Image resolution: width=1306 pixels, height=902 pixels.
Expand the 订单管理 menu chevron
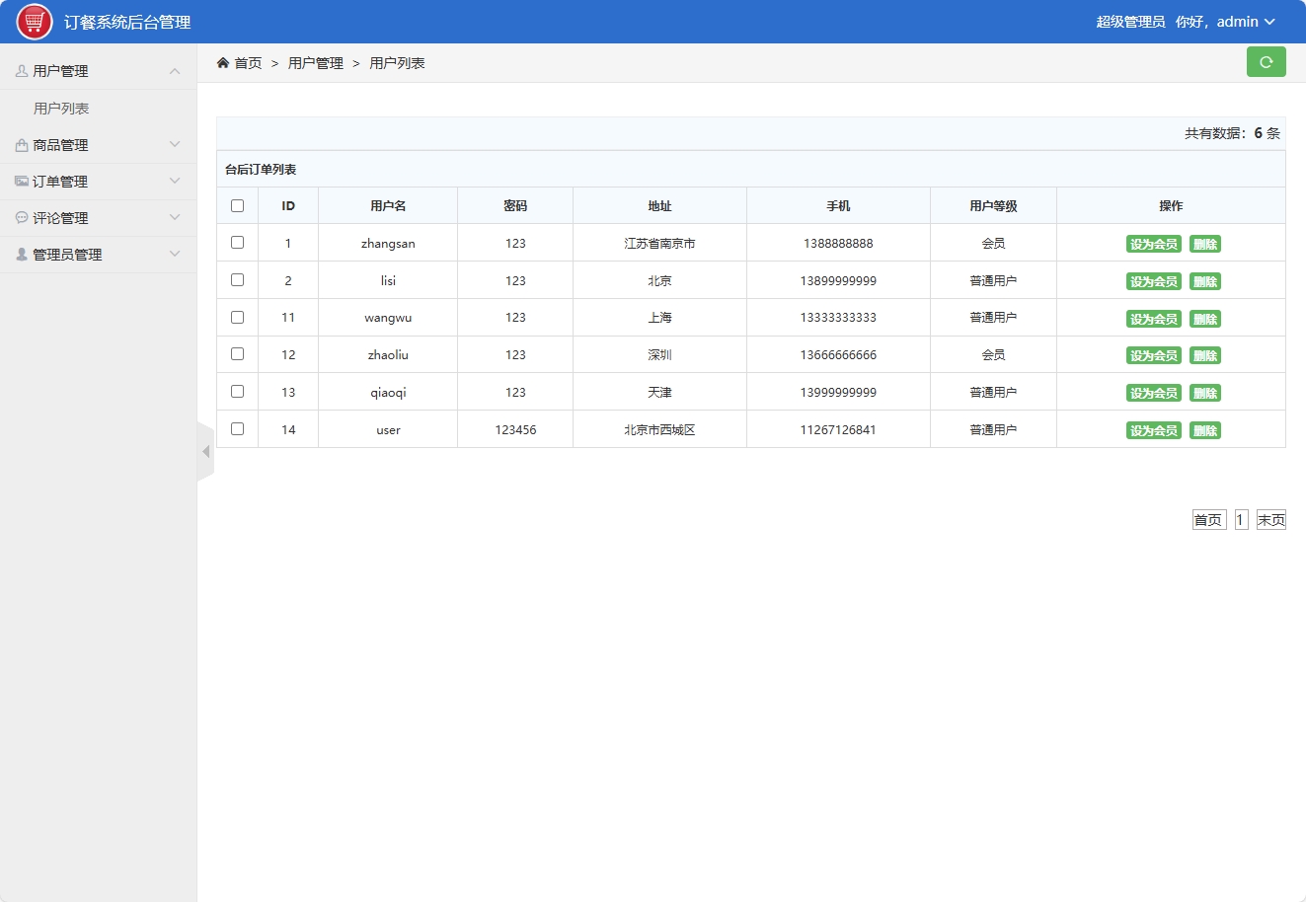(x=176, y=181)
